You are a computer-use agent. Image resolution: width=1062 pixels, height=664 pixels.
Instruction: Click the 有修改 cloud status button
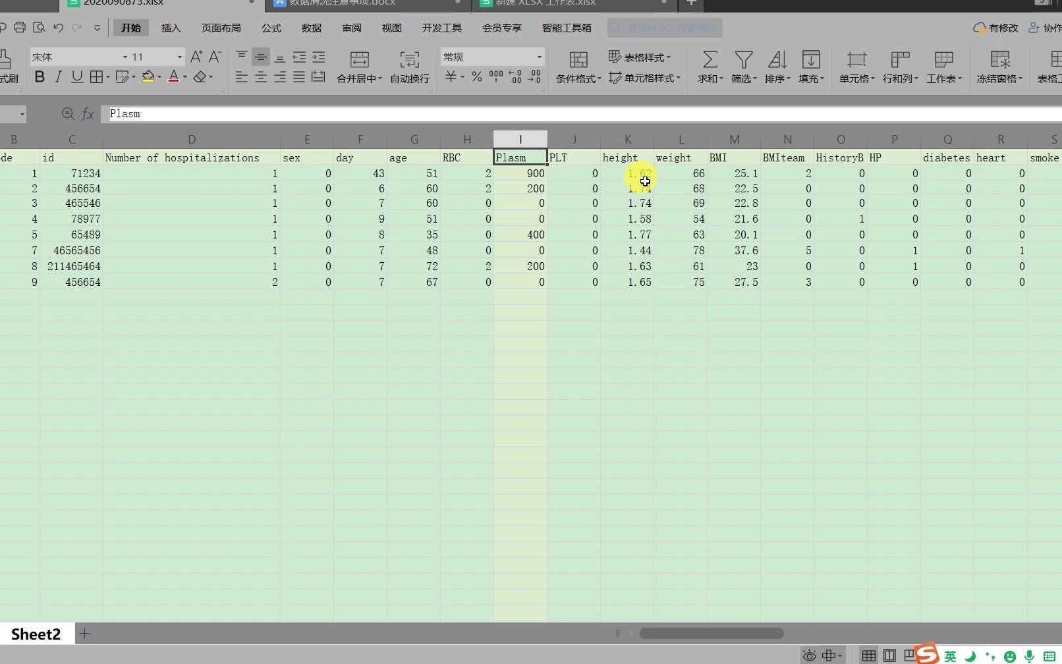tap(995, 28)
